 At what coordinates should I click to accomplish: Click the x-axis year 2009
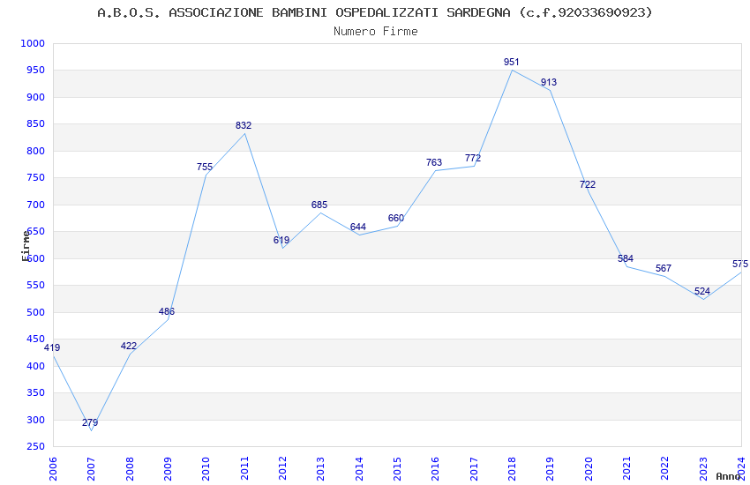click(168, 469)
